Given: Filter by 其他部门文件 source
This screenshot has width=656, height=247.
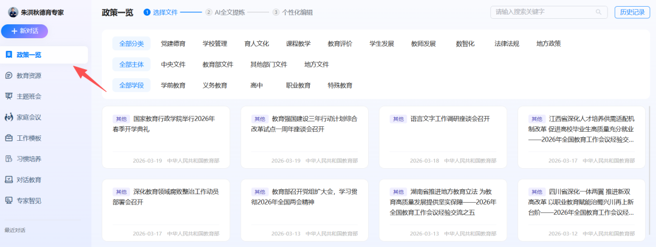Looking at the screenshot, I should (268, 64).
